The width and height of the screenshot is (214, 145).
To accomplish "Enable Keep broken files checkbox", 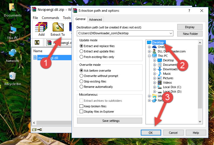I will point(81,106).
